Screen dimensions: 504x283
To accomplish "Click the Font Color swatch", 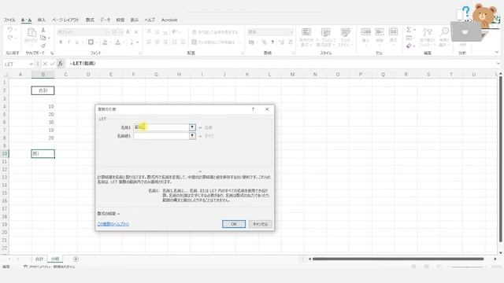I will [118, 42].
